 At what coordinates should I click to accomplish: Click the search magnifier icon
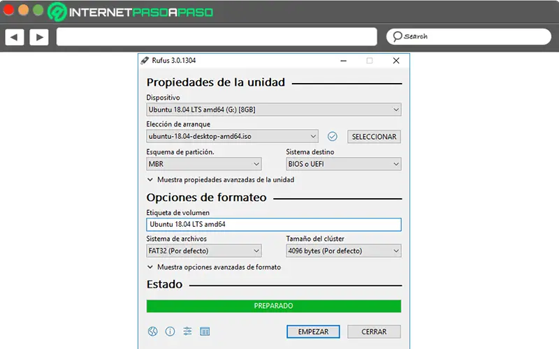[397, 37]
